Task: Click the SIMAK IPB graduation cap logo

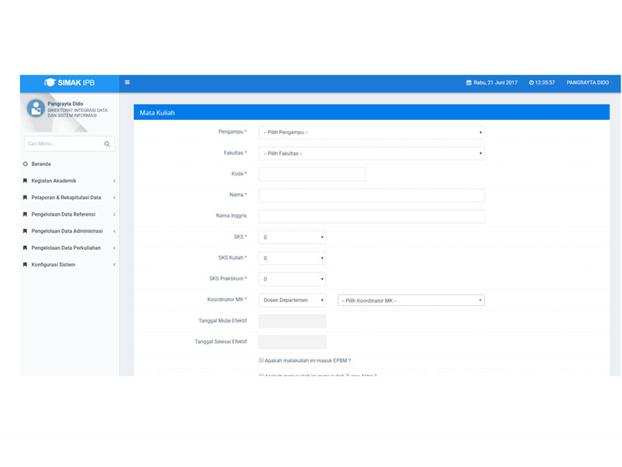Action: [50, 83]
